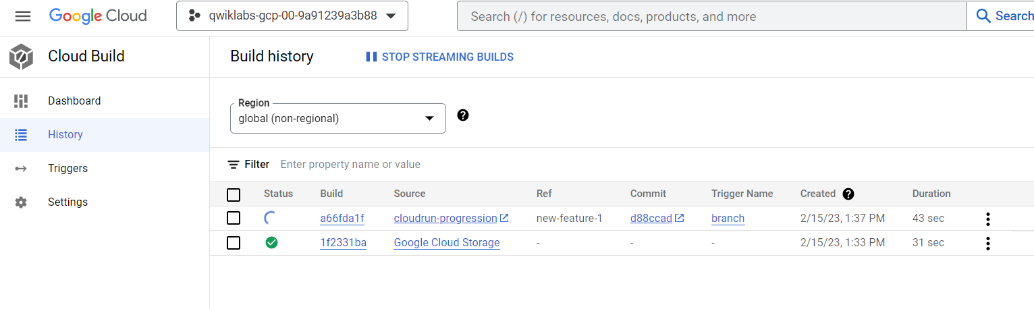
Task: Click the Settings gear icon
Action: (x=21, y=202)
